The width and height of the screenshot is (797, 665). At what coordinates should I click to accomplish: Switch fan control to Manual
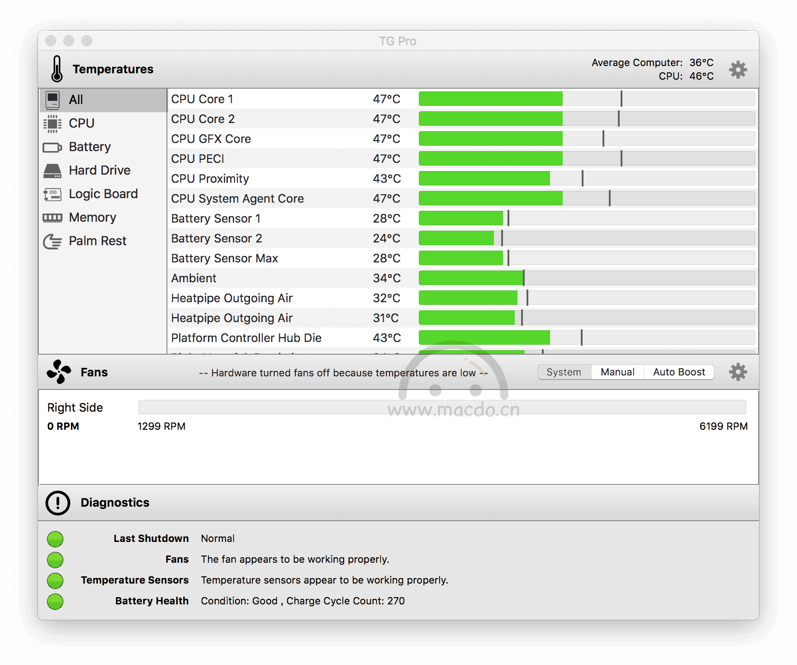coord(617,372)
